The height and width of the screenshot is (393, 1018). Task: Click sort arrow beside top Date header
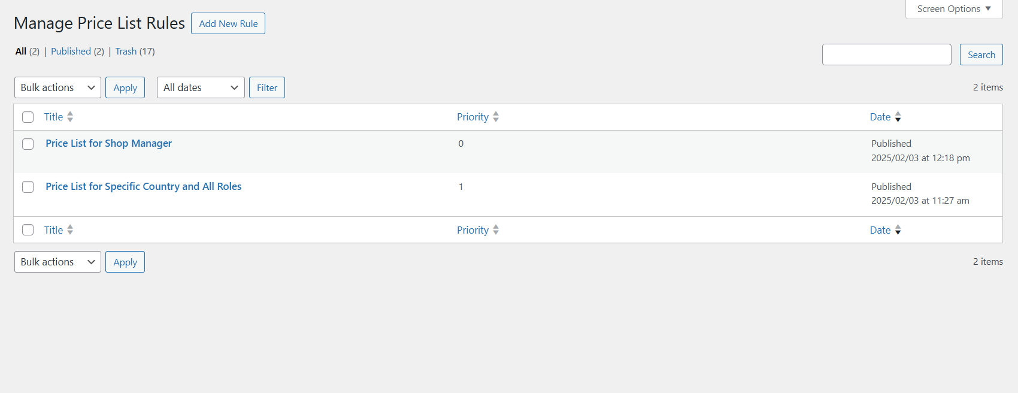898,117
